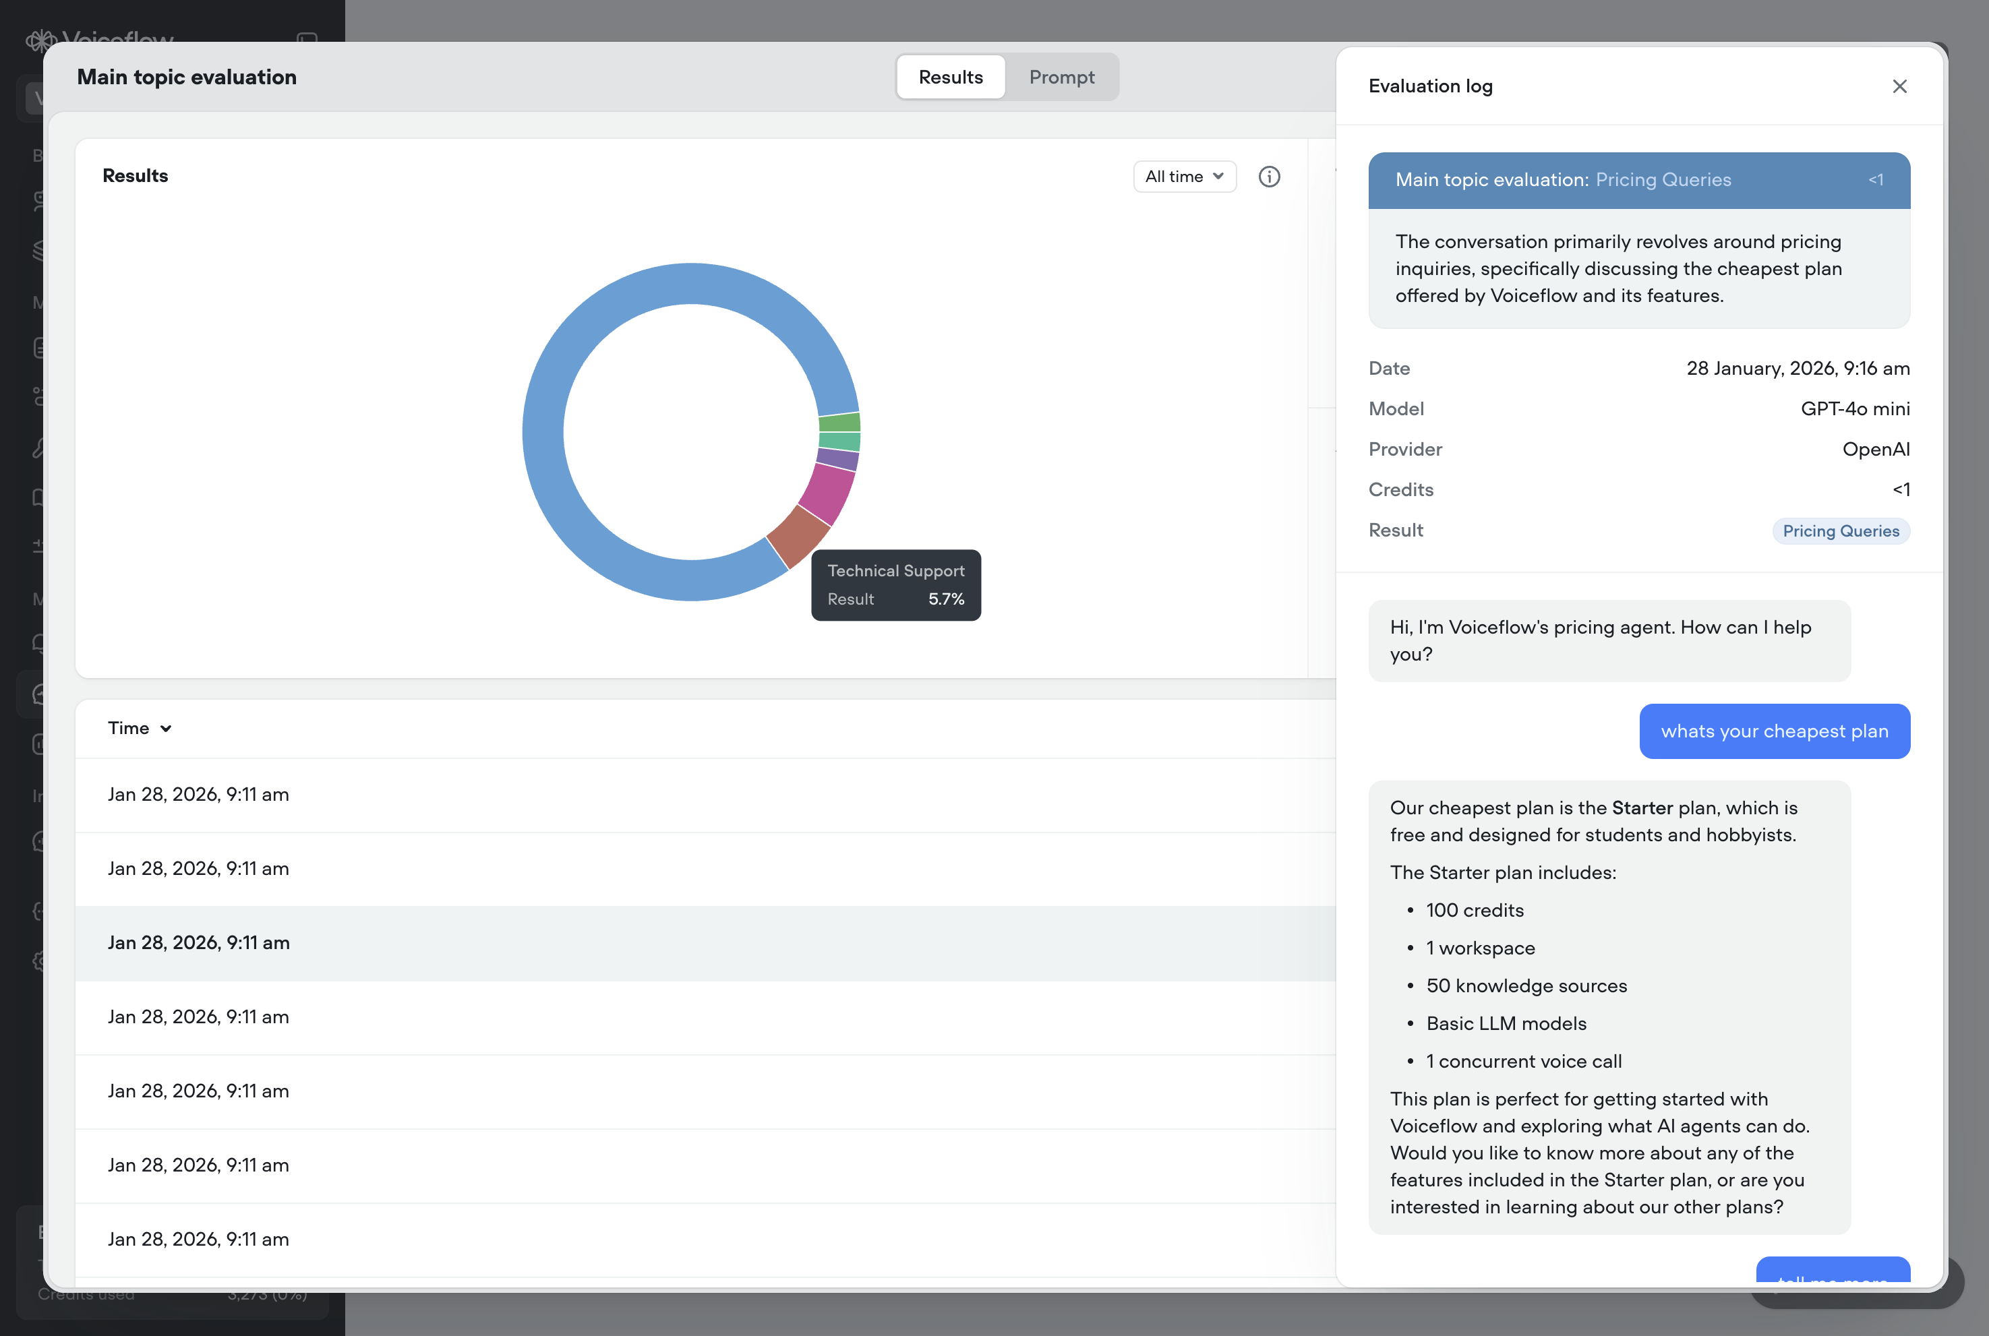This screenshot has width=1989, height=1336.
Task: Expand the Time column sort dropdown
Action: [x=140, y=729]
